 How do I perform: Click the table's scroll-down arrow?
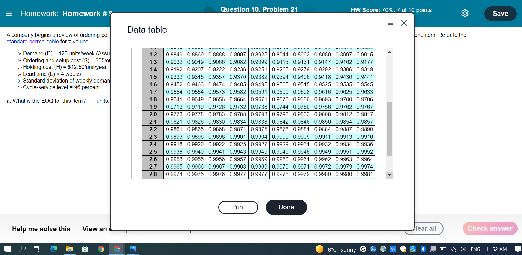[x=390, y=175]
